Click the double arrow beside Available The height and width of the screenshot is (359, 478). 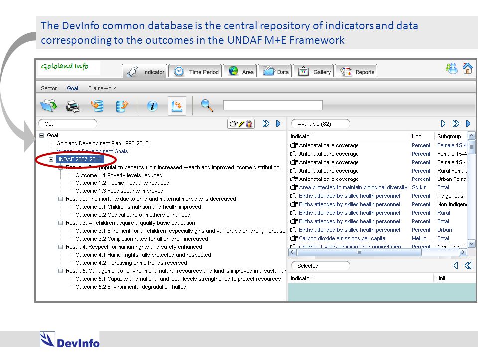(456, 124)
